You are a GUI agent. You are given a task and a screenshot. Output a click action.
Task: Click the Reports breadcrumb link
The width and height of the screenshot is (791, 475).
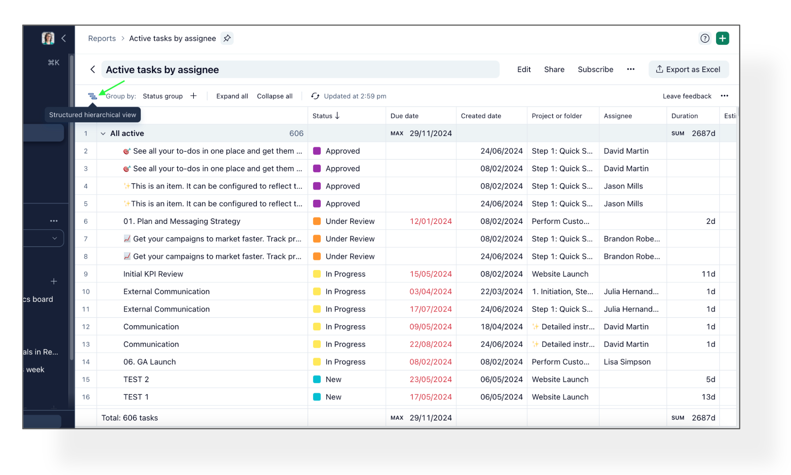click(x=102, y=38)
